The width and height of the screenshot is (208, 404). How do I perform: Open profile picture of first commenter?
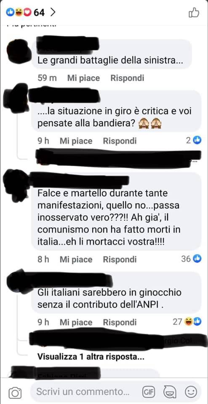pyautogui.click(x=19, y=51)
